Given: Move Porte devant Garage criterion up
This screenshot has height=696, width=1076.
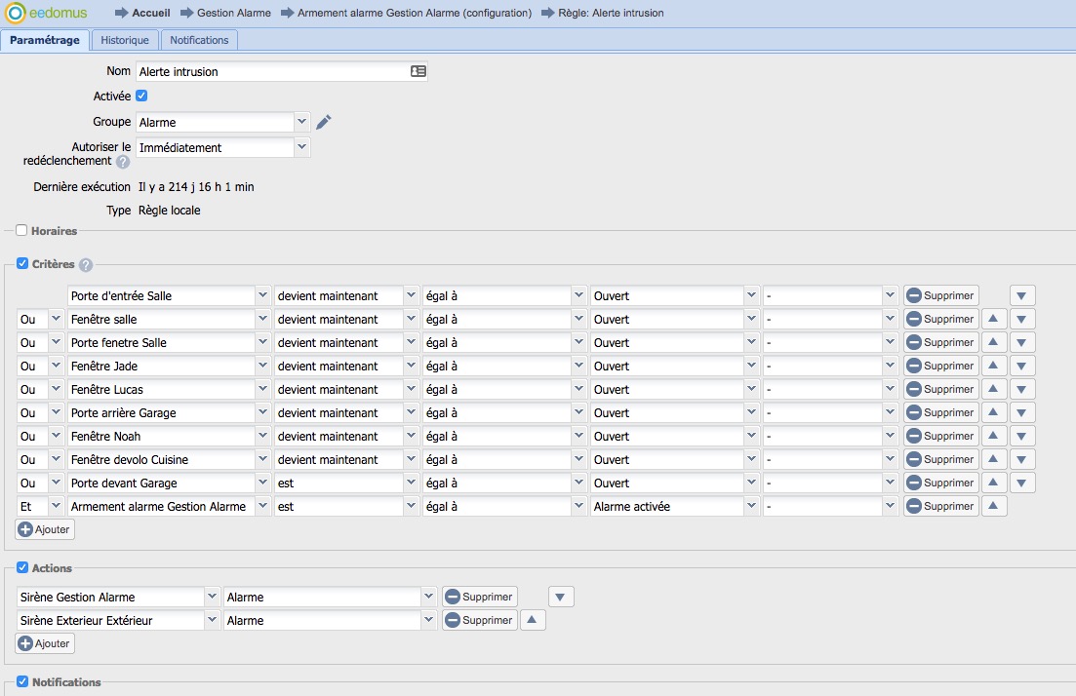Looking at the screenshot, I should (993, 483).
